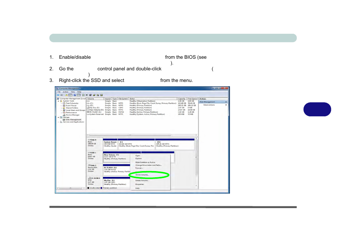This screenshot has width=346, height=244.
Task: Click the X delete toolbar icon
Action: (x=87, y=95)
